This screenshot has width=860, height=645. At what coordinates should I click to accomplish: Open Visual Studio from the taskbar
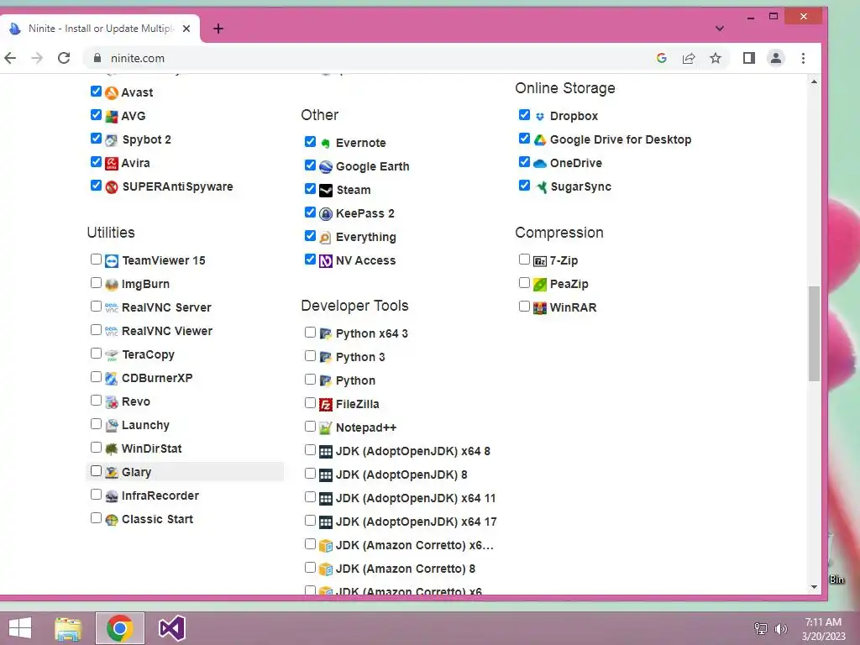[171, 628]
